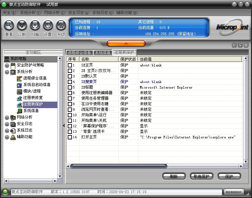
Task: Sort by the 名称 column header
Action: click(99, 59)
